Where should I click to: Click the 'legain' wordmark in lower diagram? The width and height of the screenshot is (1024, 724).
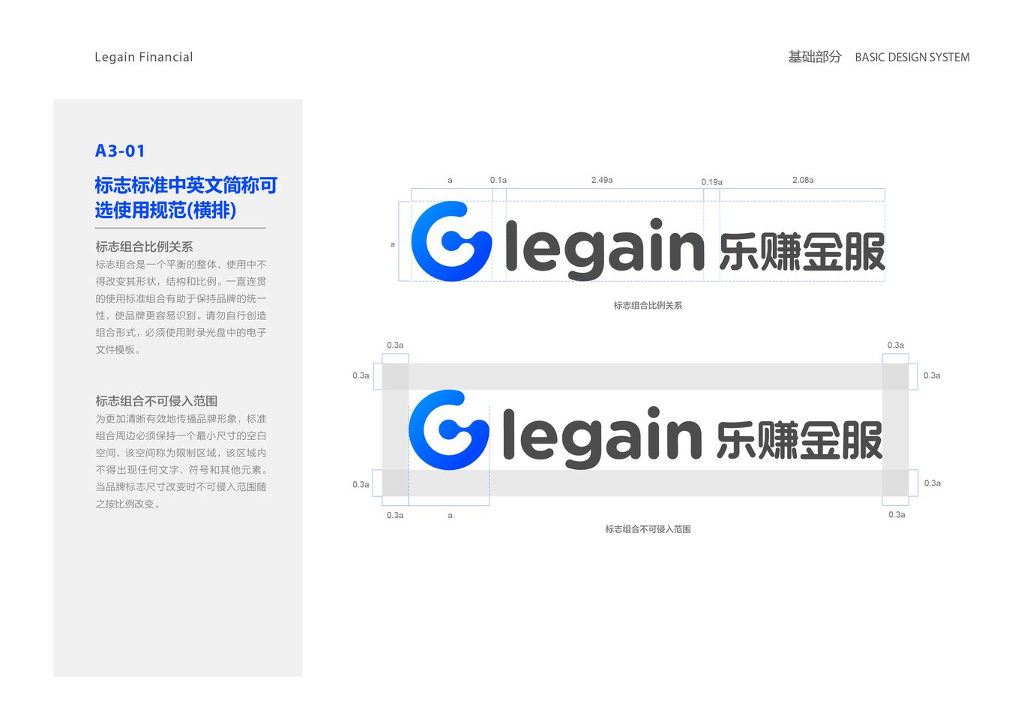[x=602, y=438]
